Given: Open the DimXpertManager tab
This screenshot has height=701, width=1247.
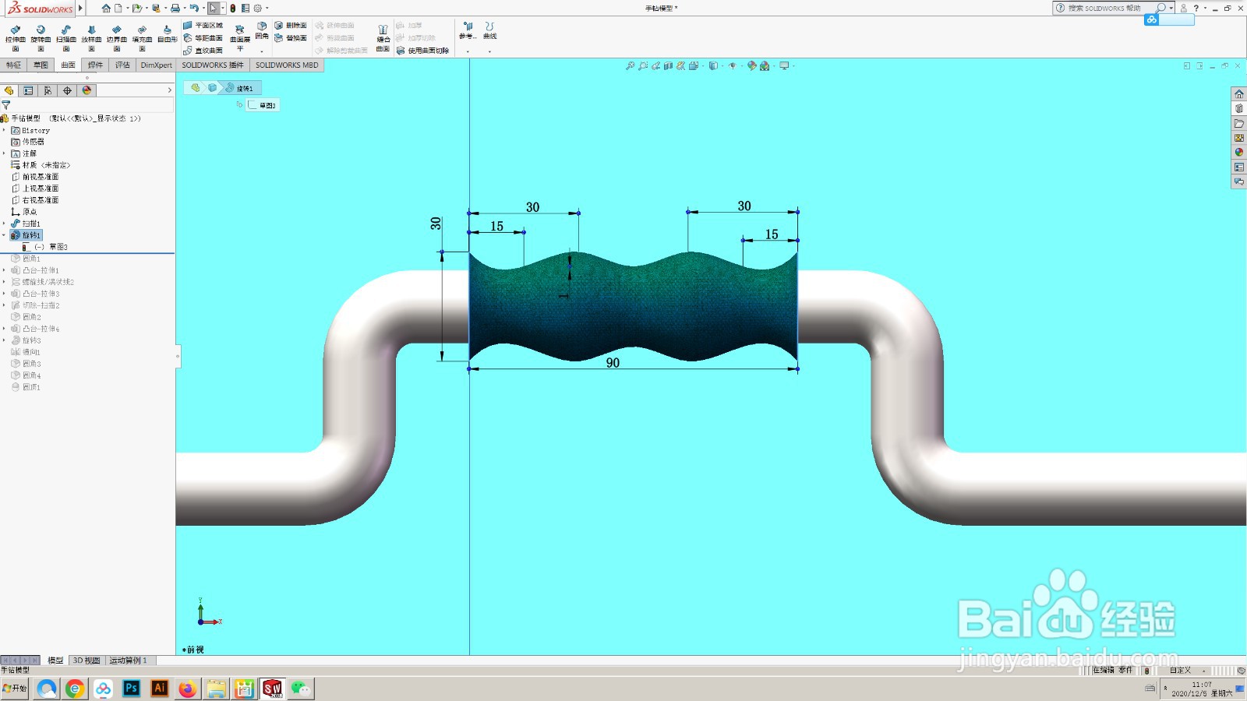Looking at the screenshot, I should (x=67, y=90).
